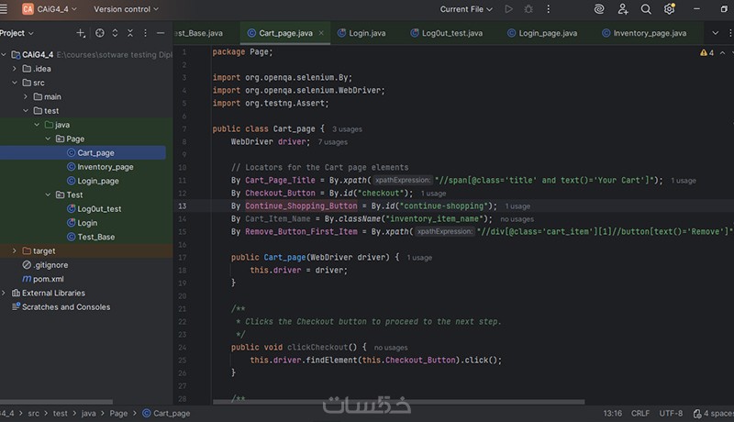Switch to the Test_Base.java tab

(x=199, y=33)
